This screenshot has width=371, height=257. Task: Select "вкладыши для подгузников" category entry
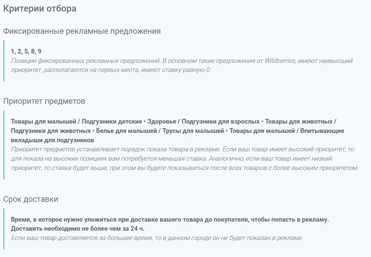(52, 140)
